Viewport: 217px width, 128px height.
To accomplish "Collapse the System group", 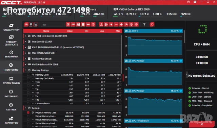I will pos(26,108).
